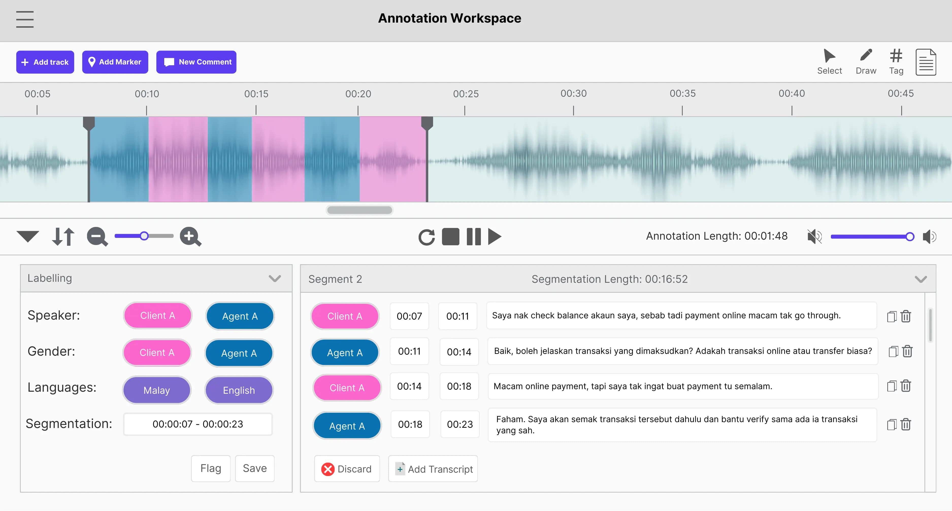Screen dimensions: 952x511
Task: Toggle the English language label
Action: [239, 390]
